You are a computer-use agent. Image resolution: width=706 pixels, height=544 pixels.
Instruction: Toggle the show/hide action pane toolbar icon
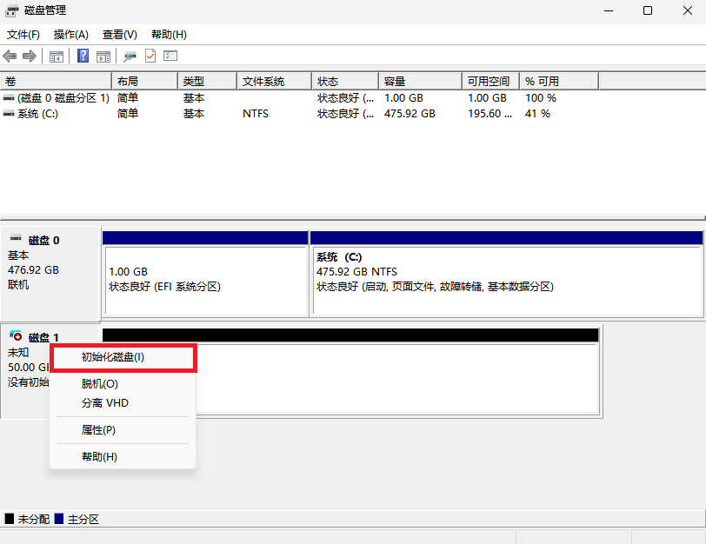point(103,56)
